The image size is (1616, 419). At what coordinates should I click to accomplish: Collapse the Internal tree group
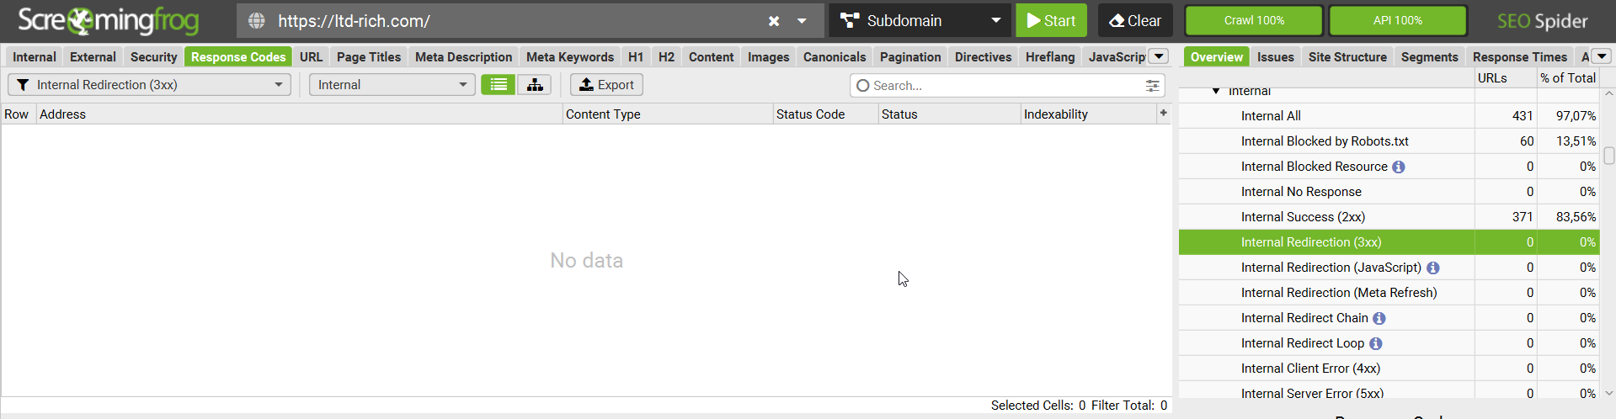(x=1216, y=91)
